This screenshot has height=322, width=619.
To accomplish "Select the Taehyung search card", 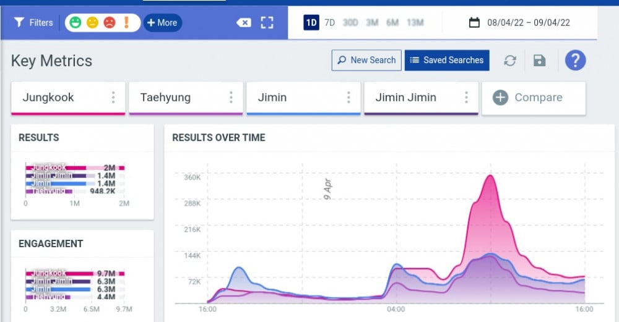I will tap(186, 98).
